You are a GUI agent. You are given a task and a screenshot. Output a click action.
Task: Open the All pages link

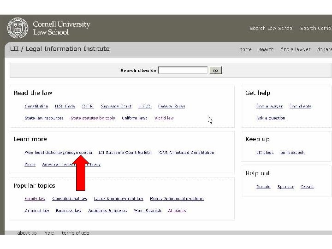tap(177, 211)
